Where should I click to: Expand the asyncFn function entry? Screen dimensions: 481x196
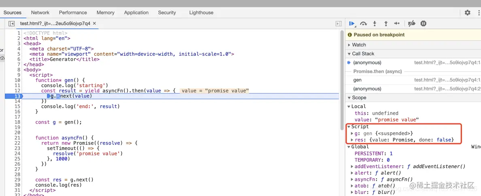click(352, 179)
